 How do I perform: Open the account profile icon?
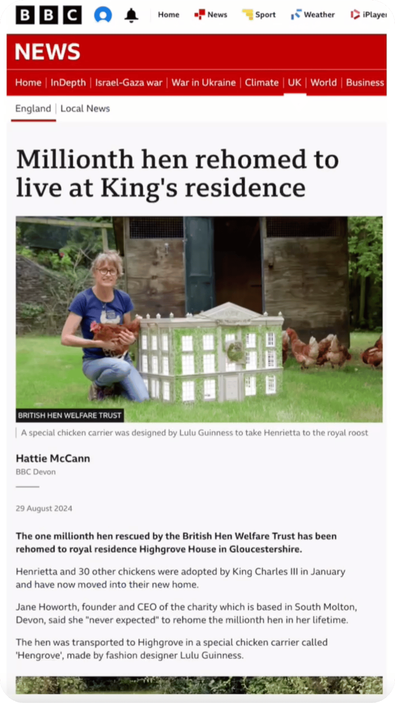coord(103,15)
